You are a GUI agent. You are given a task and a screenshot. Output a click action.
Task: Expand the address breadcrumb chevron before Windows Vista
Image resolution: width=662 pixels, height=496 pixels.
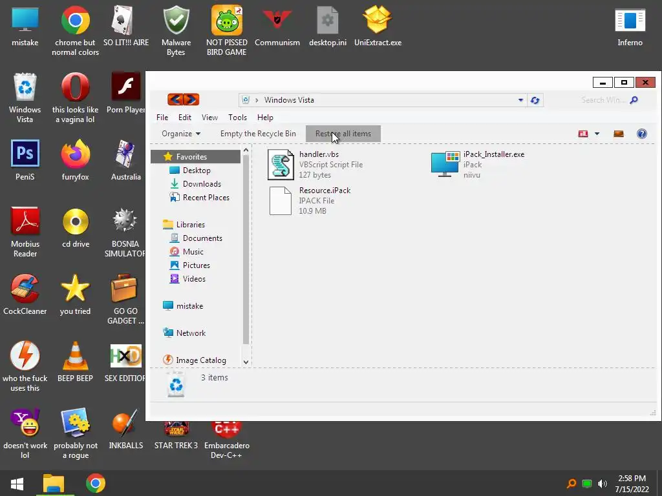[257, 100]
